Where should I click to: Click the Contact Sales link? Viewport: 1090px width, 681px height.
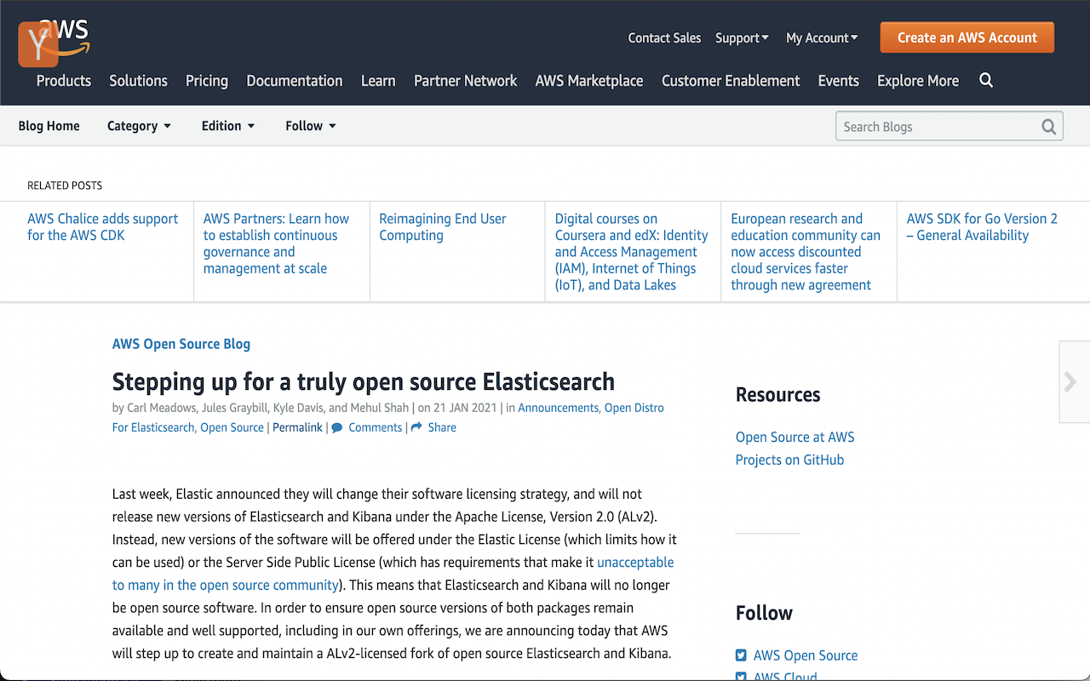(x=664, y=38)
